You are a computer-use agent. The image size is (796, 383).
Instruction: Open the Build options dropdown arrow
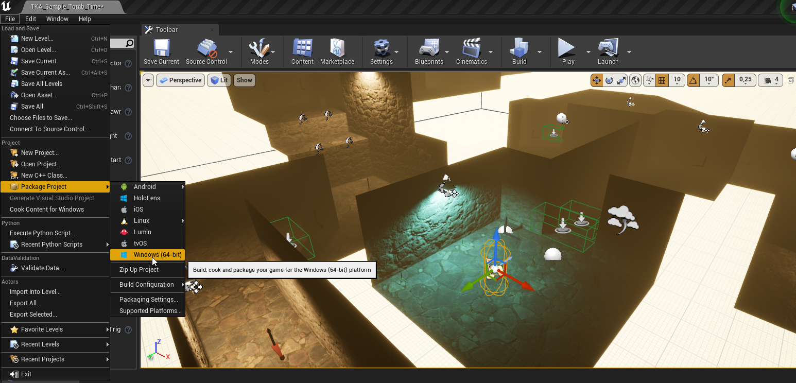coord(540,52)
